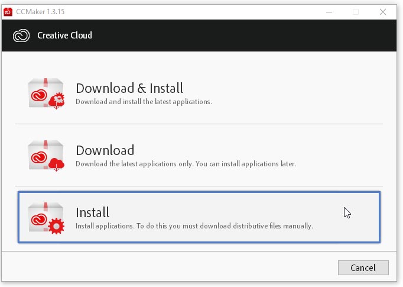
Task: Click the Download package cloud icon
Action: (46, 156)
